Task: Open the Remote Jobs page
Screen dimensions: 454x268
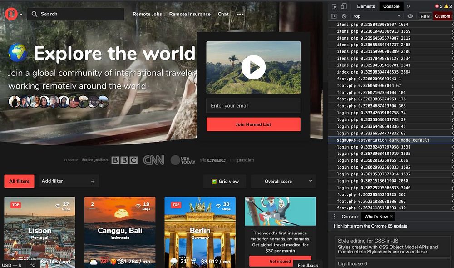Action: point(147,14)
